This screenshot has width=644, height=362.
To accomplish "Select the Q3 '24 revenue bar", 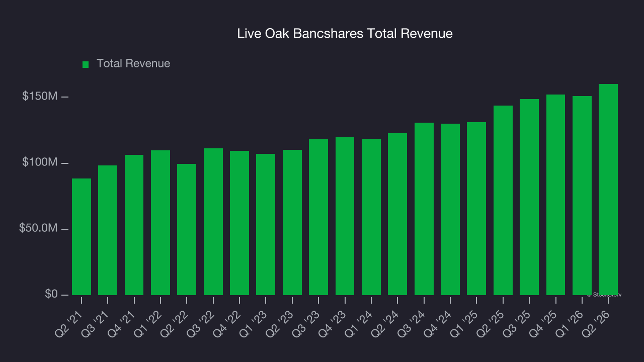I will point(424,209).
